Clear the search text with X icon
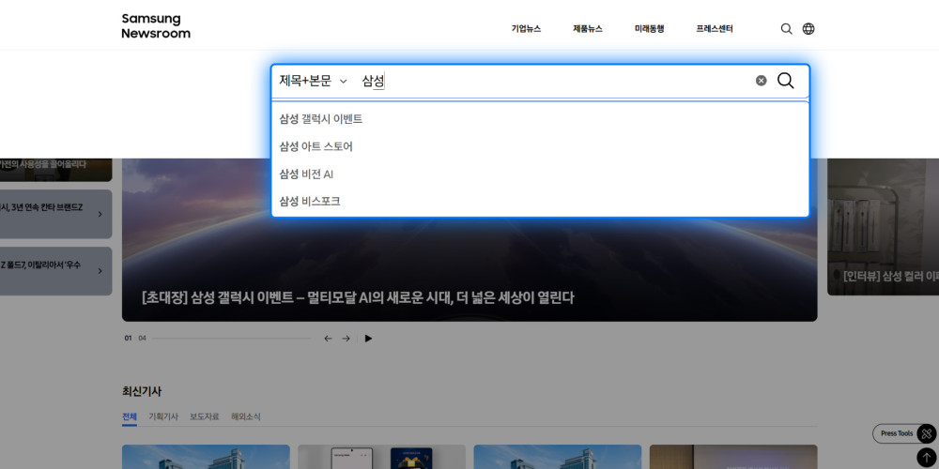 coord(762,81)
